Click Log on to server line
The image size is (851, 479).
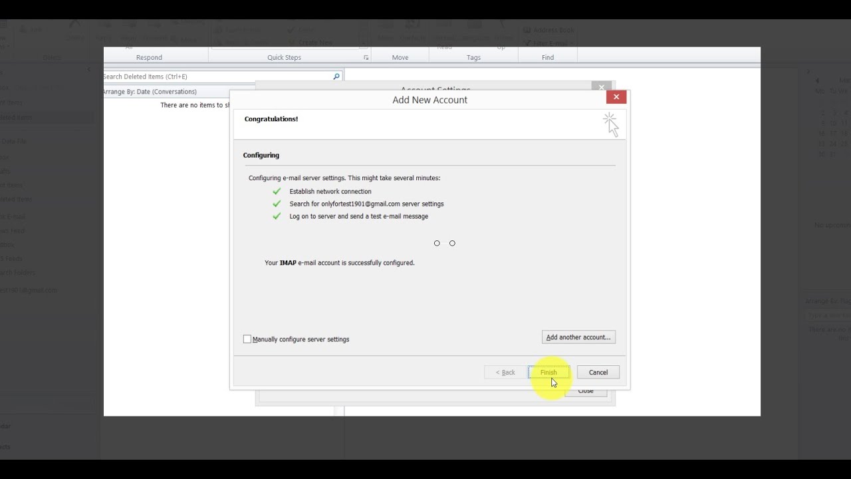pyautogui.click(x=359, y=216)
